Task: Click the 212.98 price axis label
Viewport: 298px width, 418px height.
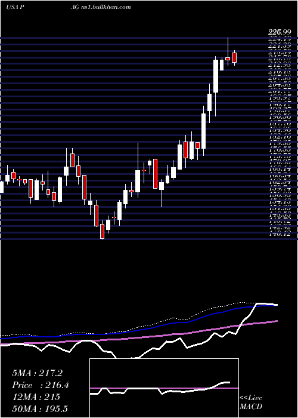Action: click(x=279, y=64)
